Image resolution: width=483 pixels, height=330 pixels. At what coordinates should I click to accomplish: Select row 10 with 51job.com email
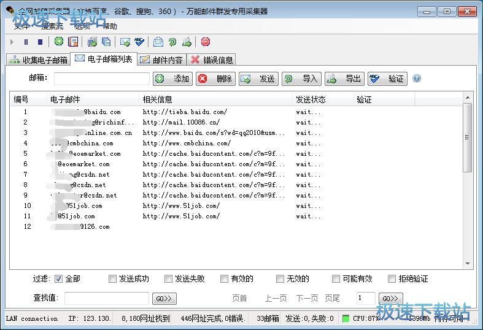tap(236, 205)
